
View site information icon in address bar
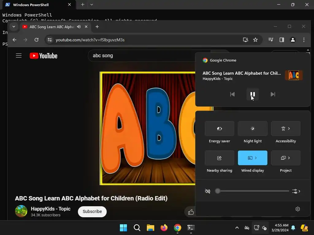click(50, 40)
